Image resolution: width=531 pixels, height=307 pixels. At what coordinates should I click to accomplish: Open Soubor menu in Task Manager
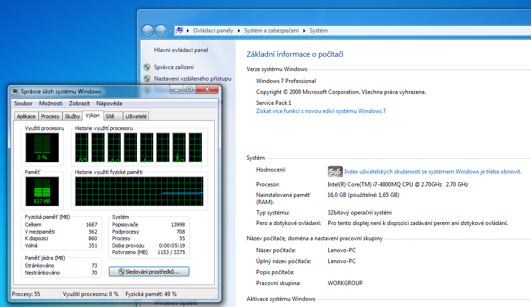pos(23,103)
